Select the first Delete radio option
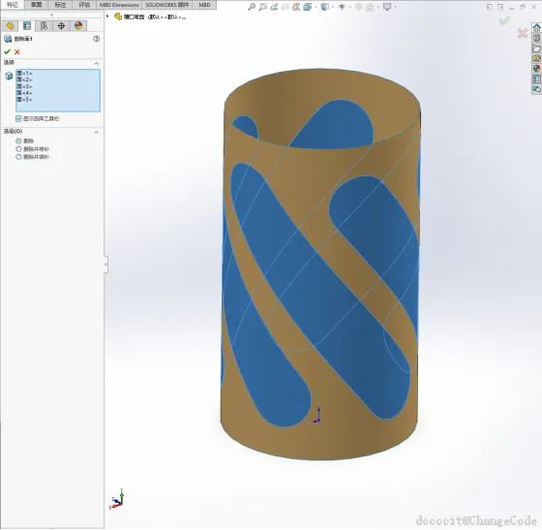The width and height of the screenshot is (542, 530). pos(18,141)
